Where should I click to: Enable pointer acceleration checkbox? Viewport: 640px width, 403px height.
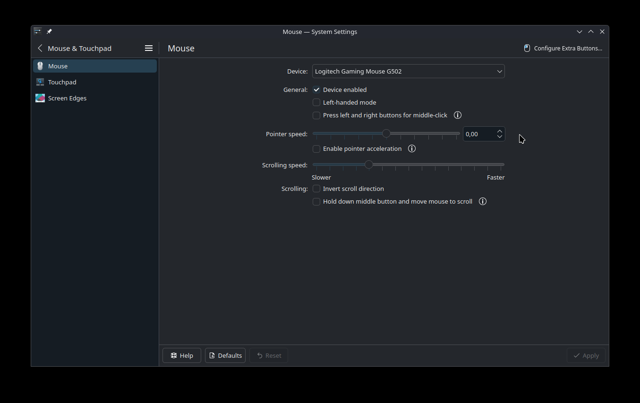[x=316, y=148]
